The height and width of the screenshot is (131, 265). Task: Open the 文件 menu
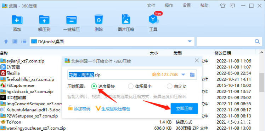coord(151,5)
